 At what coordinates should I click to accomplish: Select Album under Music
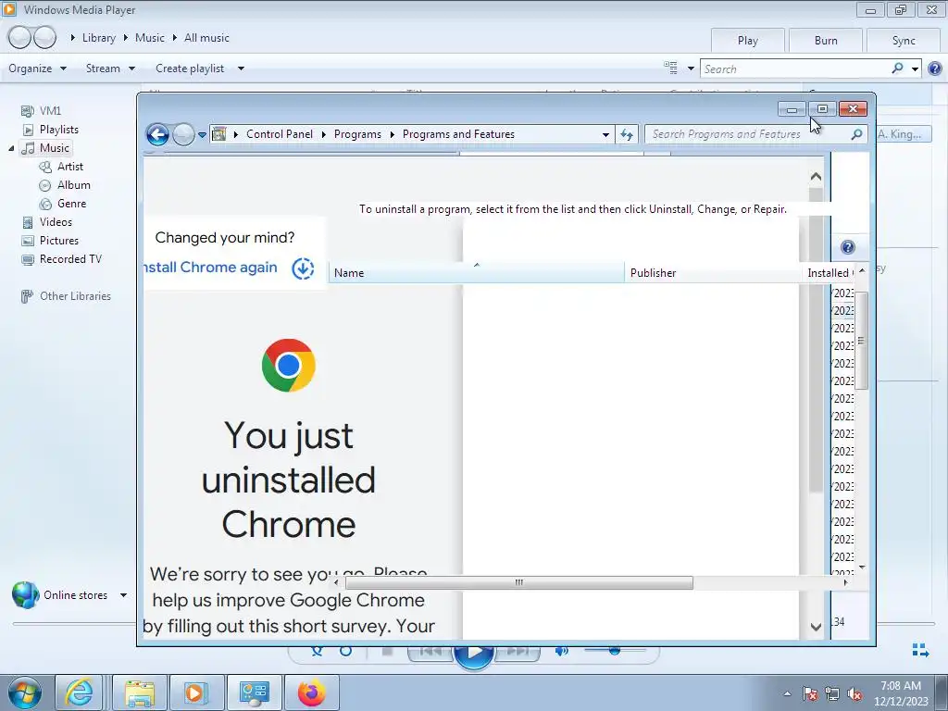[x=74, y=185]
